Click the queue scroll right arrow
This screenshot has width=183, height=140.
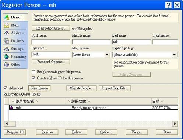click(175, 124)
